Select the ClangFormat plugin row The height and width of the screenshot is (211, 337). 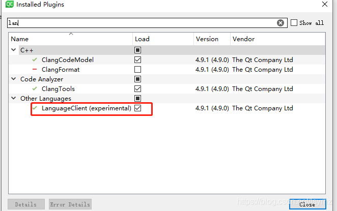167,69
